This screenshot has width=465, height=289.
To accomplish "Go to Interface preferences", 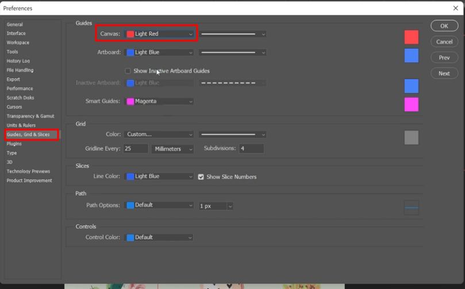I will [16, 33].
